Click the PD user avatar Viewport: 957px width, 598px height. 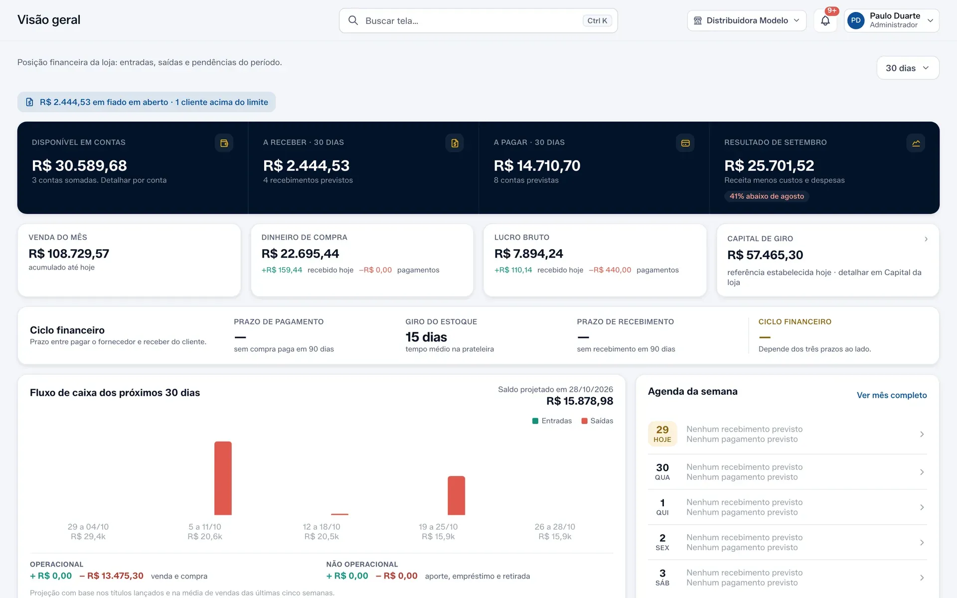(856, 20)
